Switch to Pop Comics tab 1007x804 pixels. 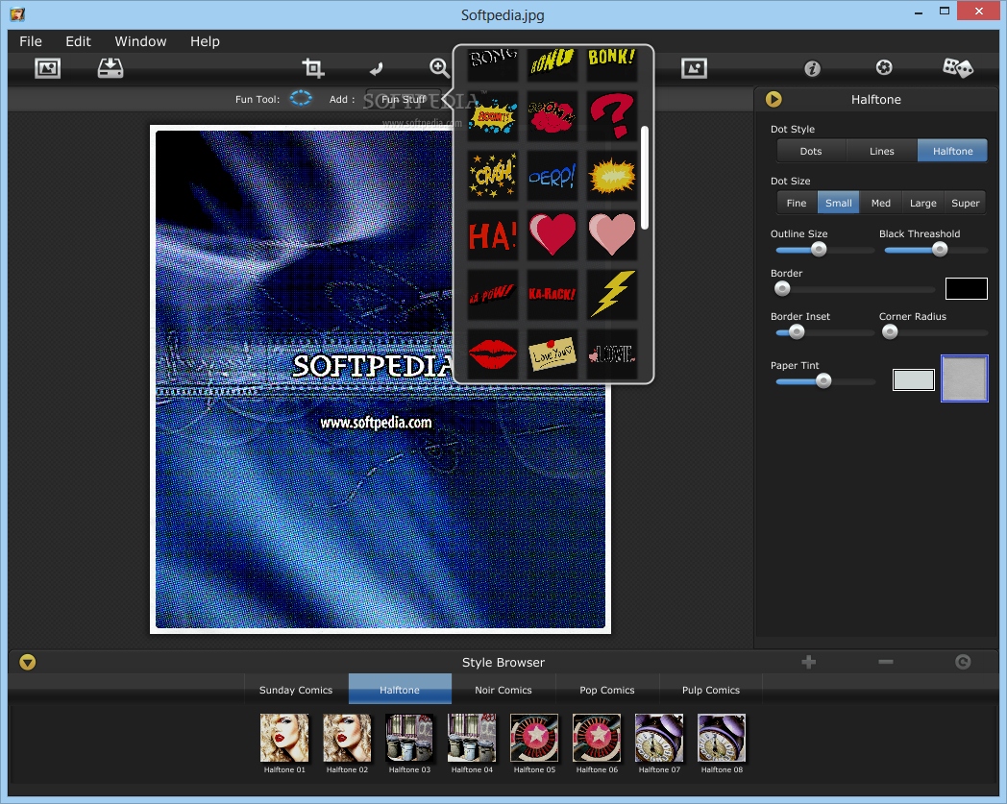tap(607, 690)
